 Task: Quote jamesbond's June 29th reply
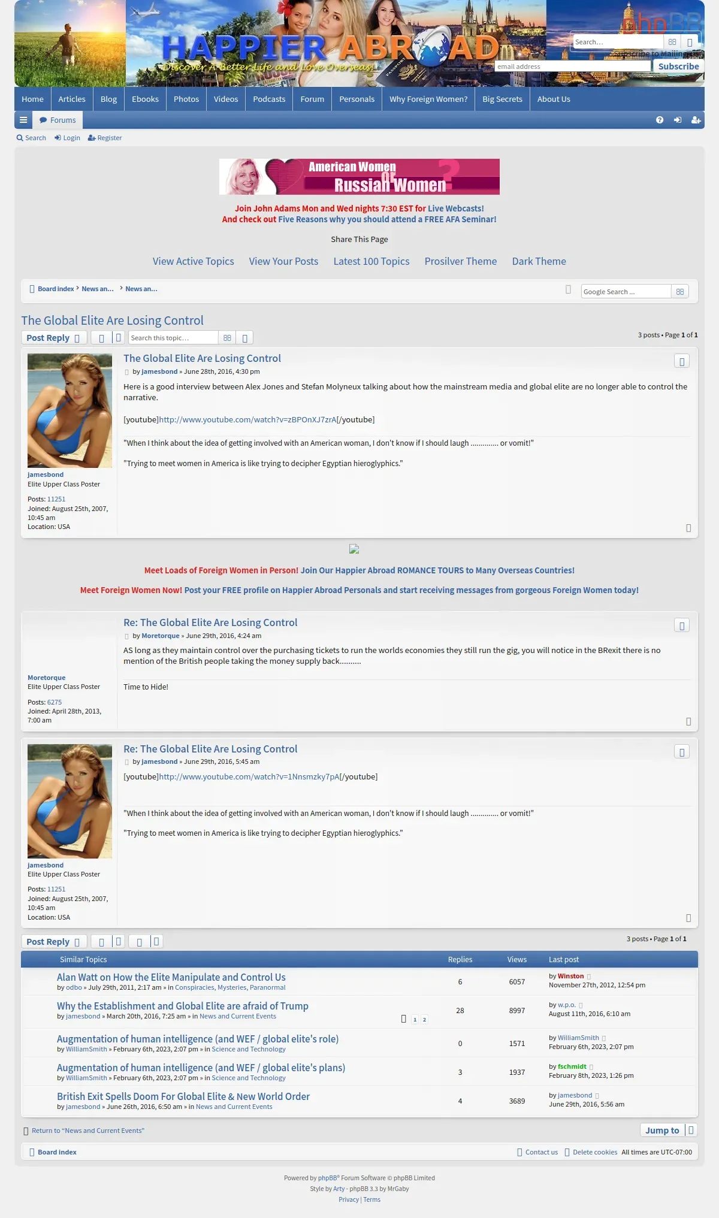click(x=682, y=752)
